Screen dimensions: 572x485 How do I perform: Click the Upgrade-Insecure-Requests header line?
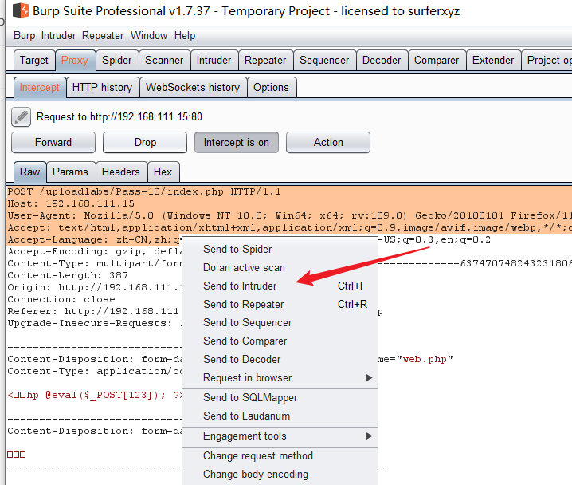coord(95,324)
